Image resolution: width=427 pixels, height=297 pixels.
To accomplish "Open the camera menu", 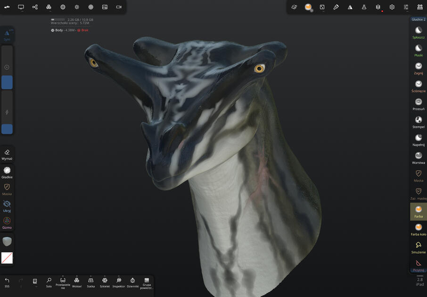I will pos(119,7).
